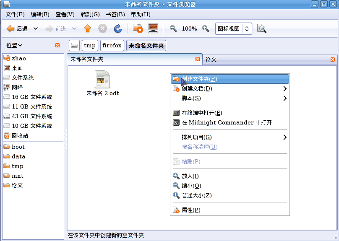Click the reload folder icon

pos(118,29)
